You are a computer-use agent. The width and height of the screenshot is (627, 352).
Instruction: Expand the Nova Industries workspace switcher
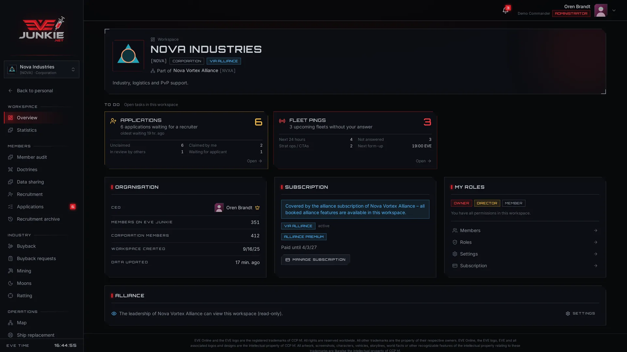[41, 69]
